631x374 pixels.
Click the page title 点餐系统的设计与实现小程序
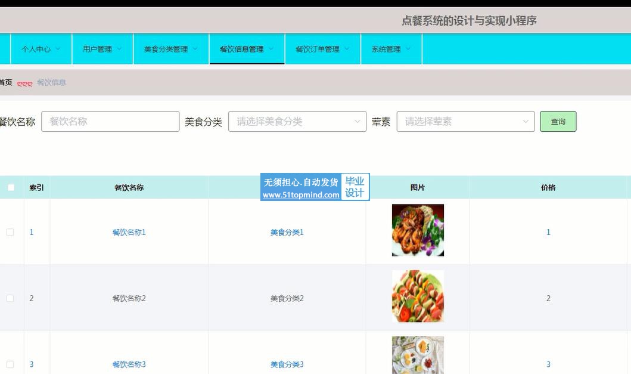(x=469, y=20)
